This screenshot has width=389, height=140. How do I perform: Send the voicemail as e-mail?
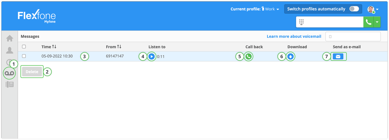click(338, 57)
